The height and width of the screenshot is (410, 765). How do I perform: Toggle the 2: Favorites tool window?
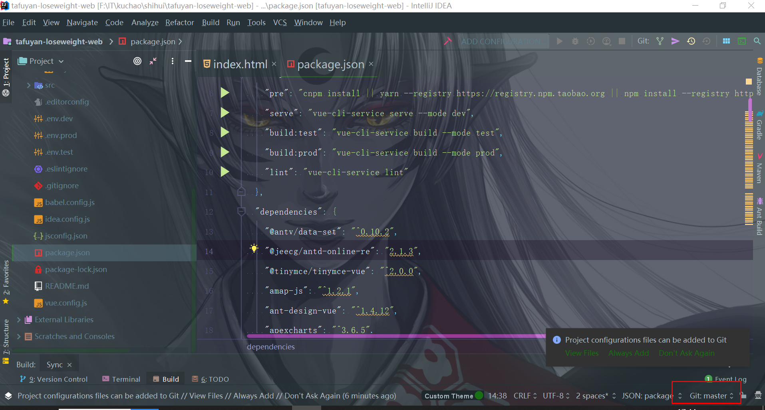pos(6,282)
